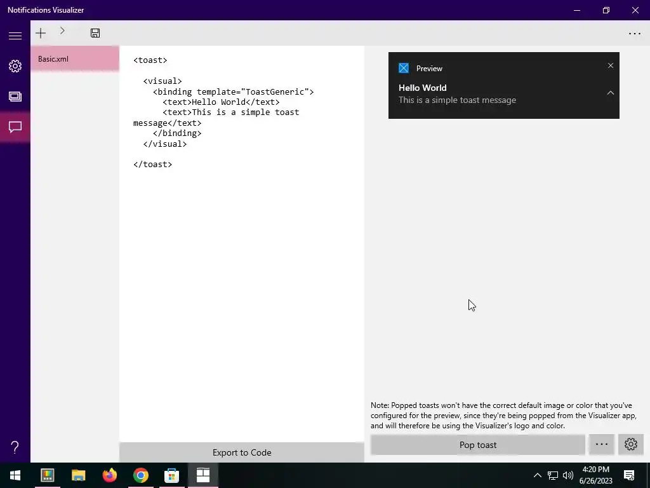Collapse the toast preview using chevron
Screen dimensions: 650x488
[611, 93]
